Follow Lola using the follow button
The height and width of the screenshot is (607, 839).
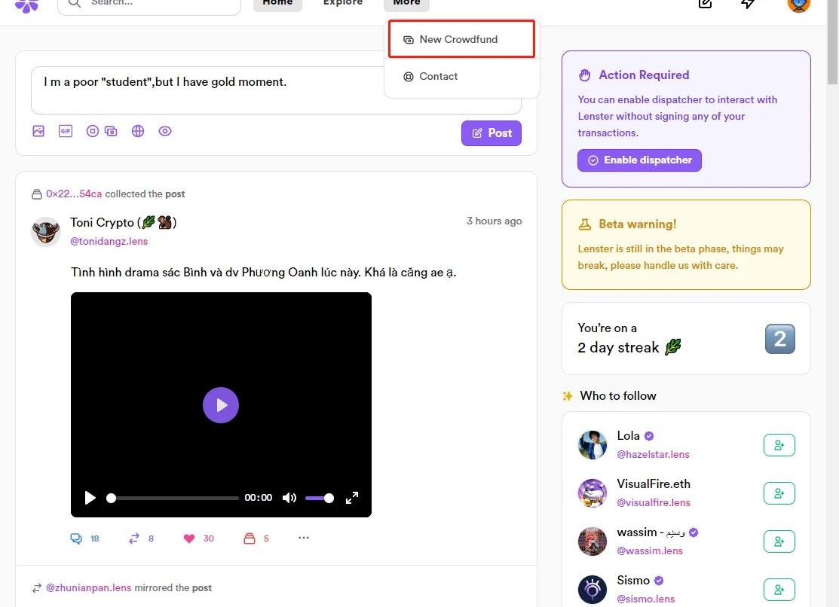(x=779, y=445)
